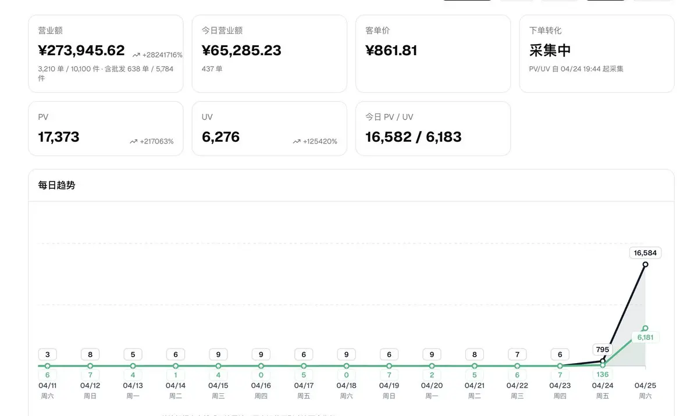Click the UV label 7 above 04/23
This screenshot has height=416, width=698.
pos(560,375)
